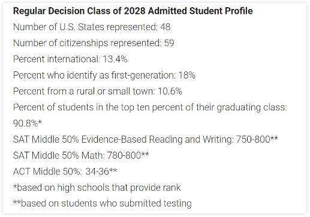
Task: Click the 780-800** Math score range
Action: point(128,155)
